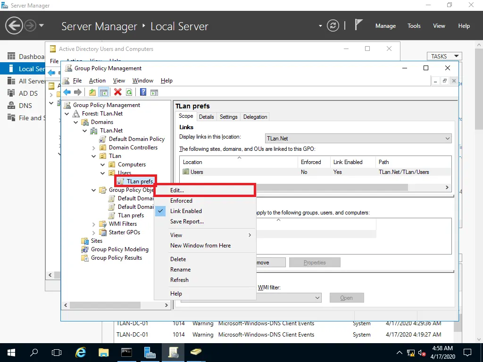This screenshot has height=362, width=483.
Task: Open the Action menu in Group Policy Management
Action: 97,81
